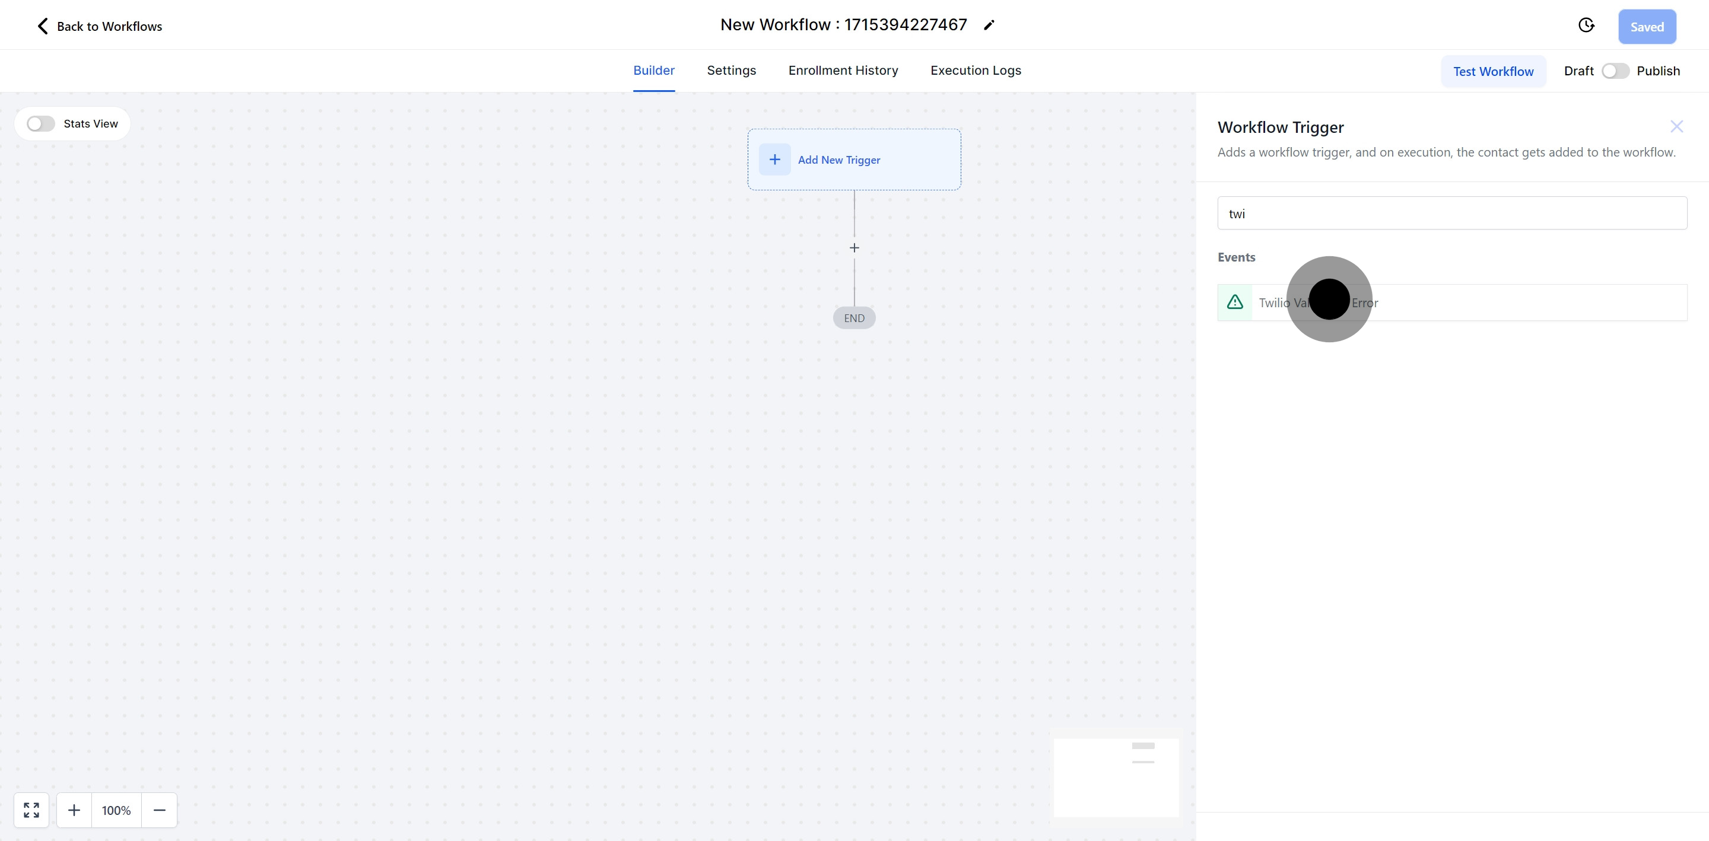View the Execution Logs tab

pyautogui.click(x=974, y=71)
